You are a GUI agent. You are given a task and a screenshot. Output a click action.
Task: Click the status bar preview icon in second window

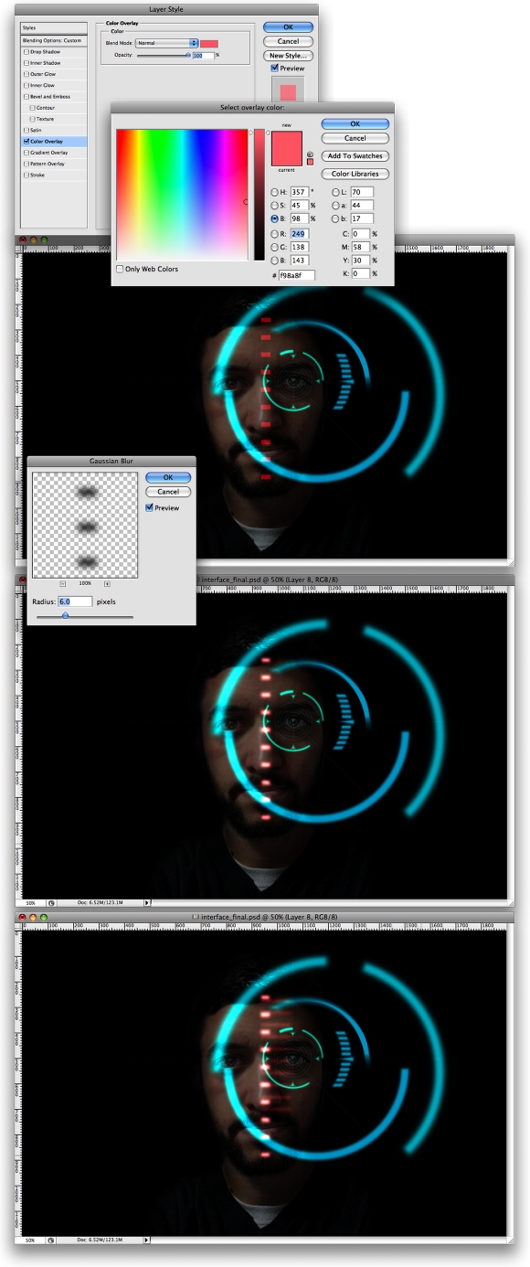[x=51, y=902]
